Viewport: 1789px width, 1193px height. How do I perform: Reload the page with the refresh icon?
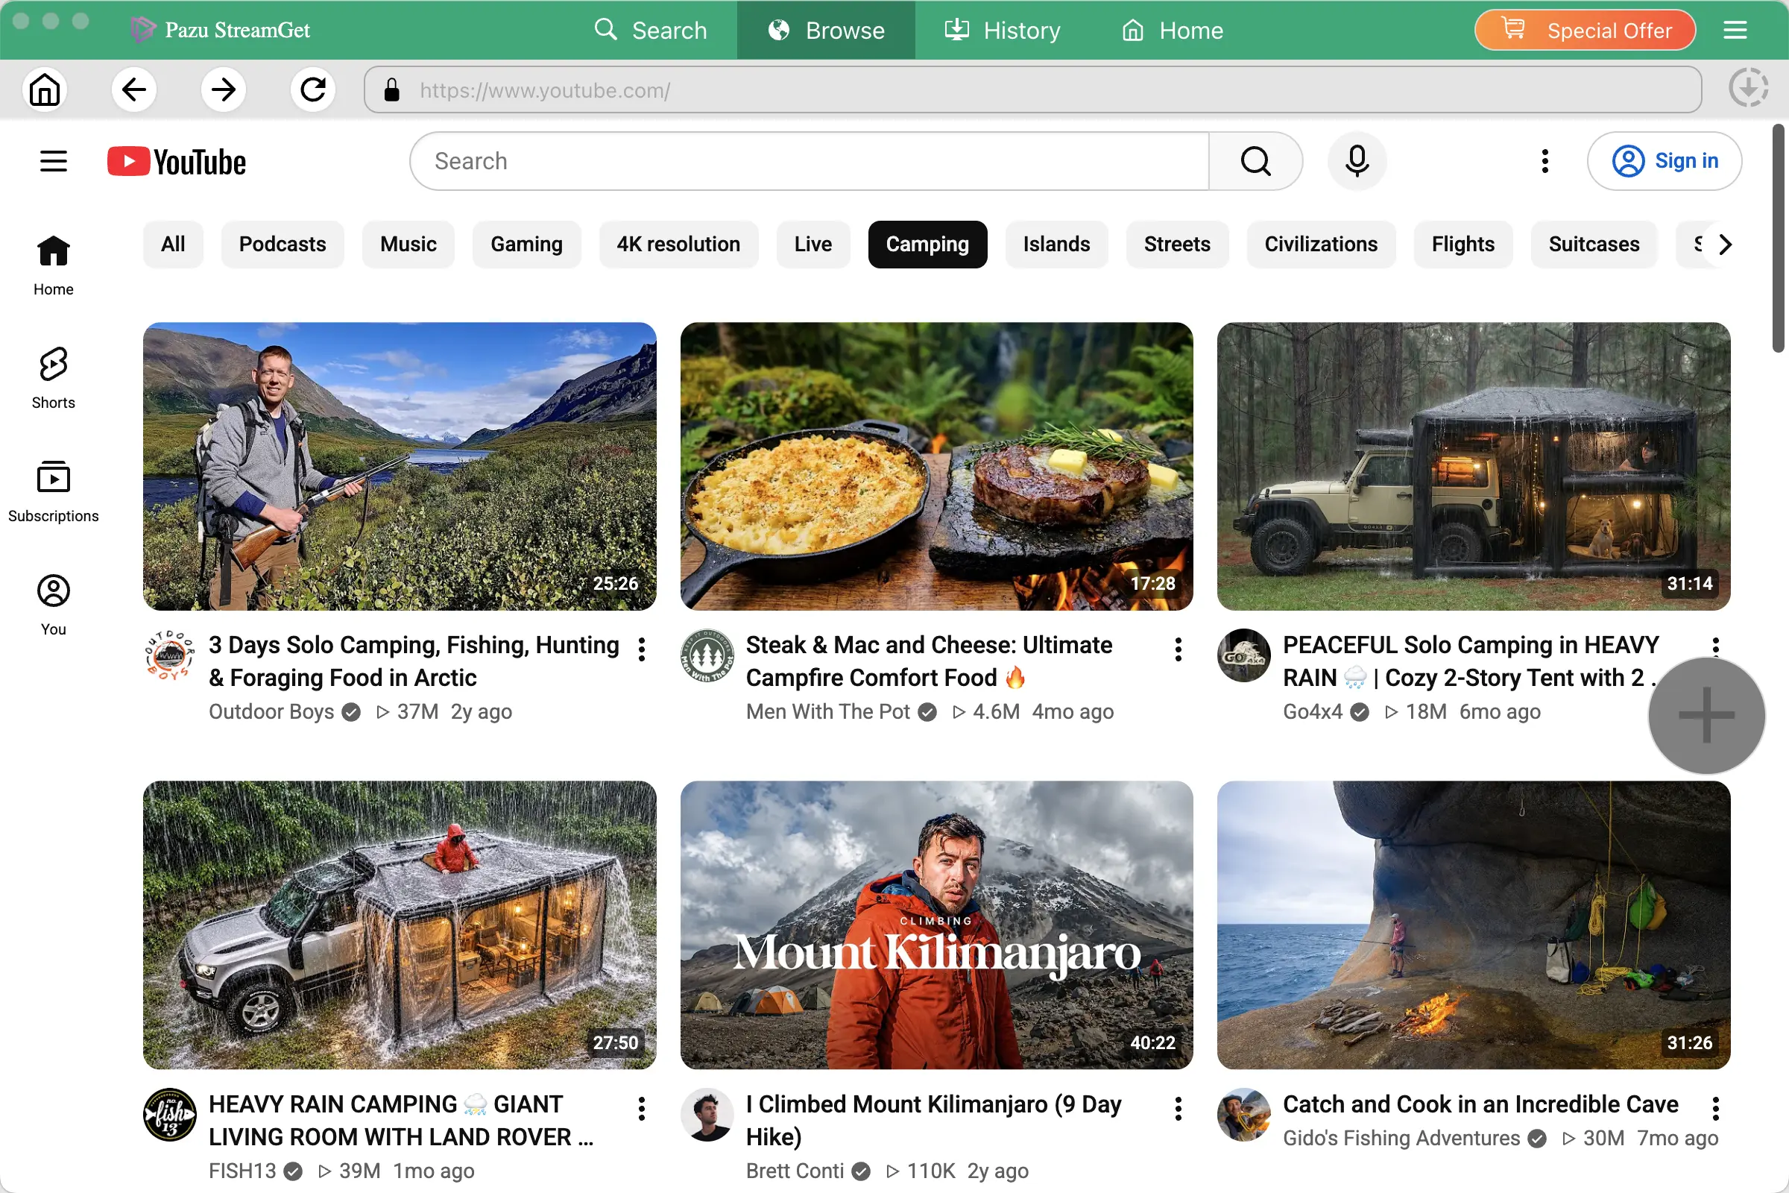pyautogui.click(x=312, y=89)
